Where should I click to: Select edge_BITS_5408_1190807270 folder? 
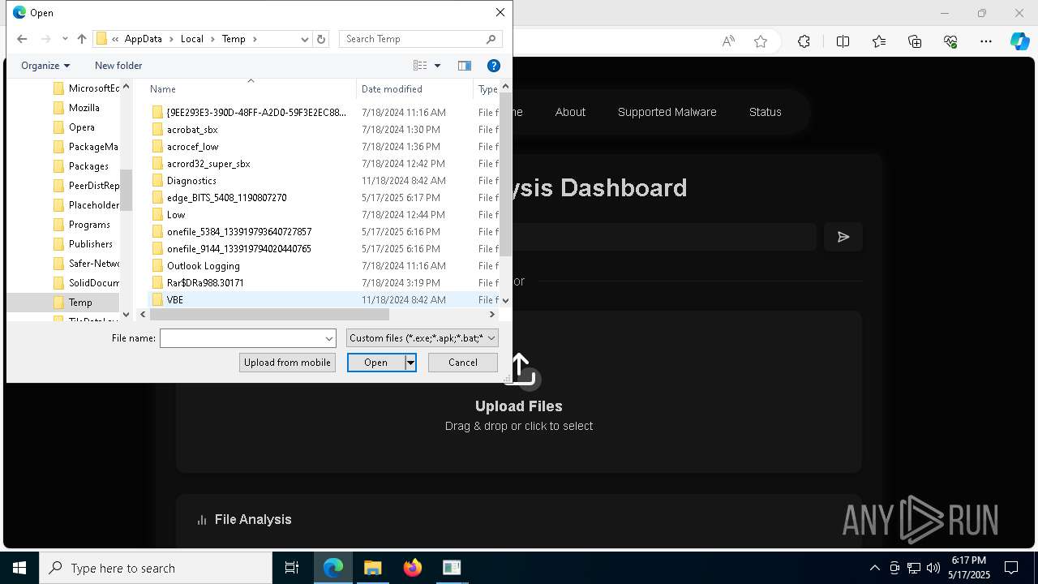pos(226,198)
